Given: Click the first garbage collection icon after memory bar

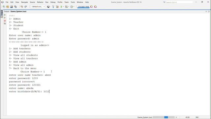Looking at the screenshot, I should (x=92, y=7).
